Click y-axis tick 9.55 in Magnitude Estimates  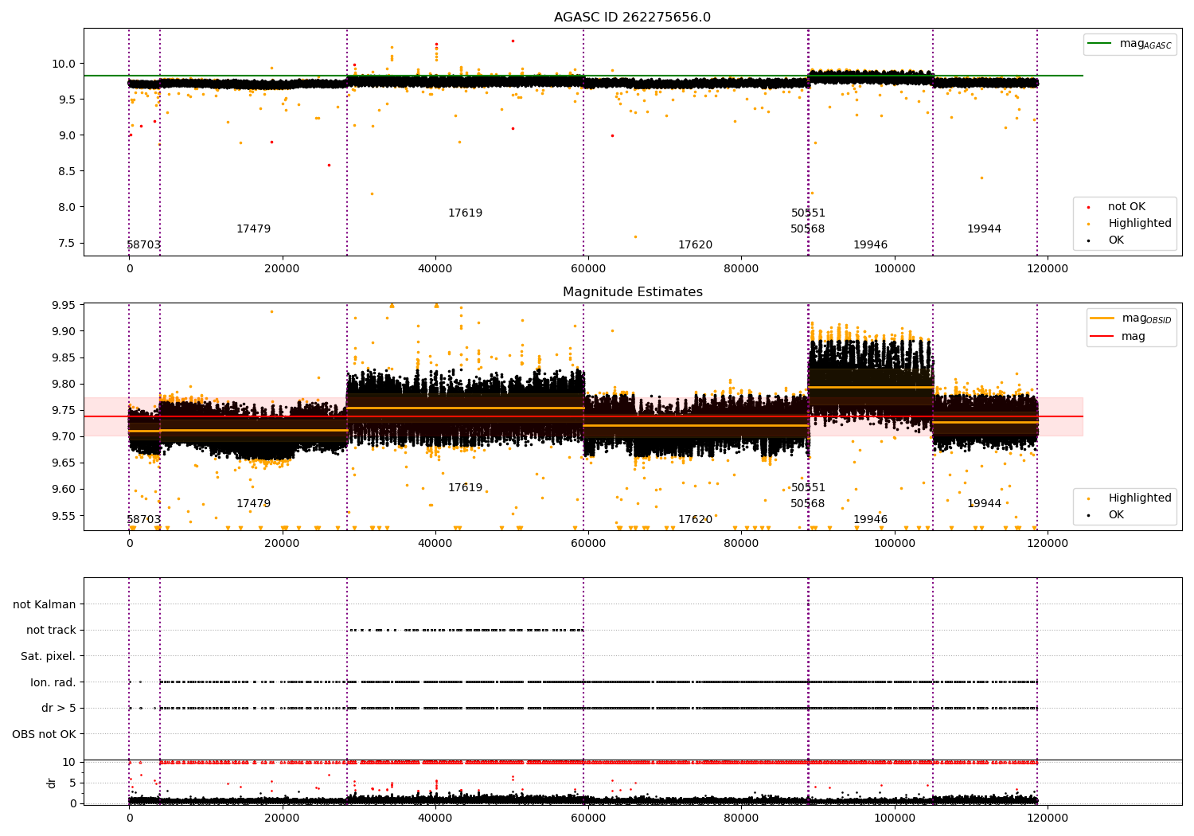pos(64,516)
